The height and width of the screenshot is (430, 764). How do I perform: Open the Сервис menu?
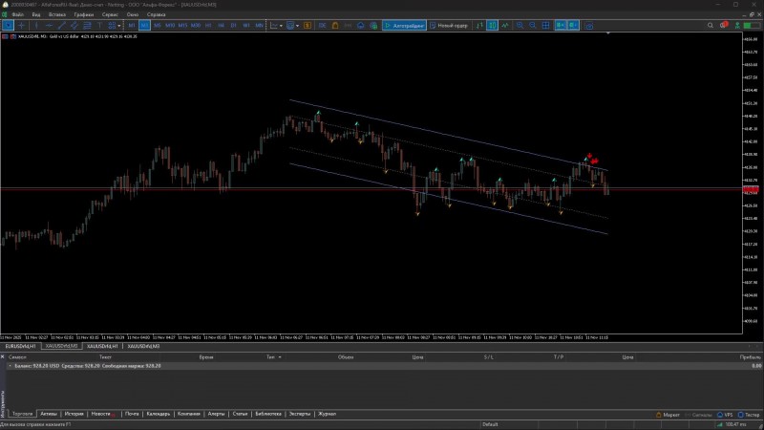point(110,14)
